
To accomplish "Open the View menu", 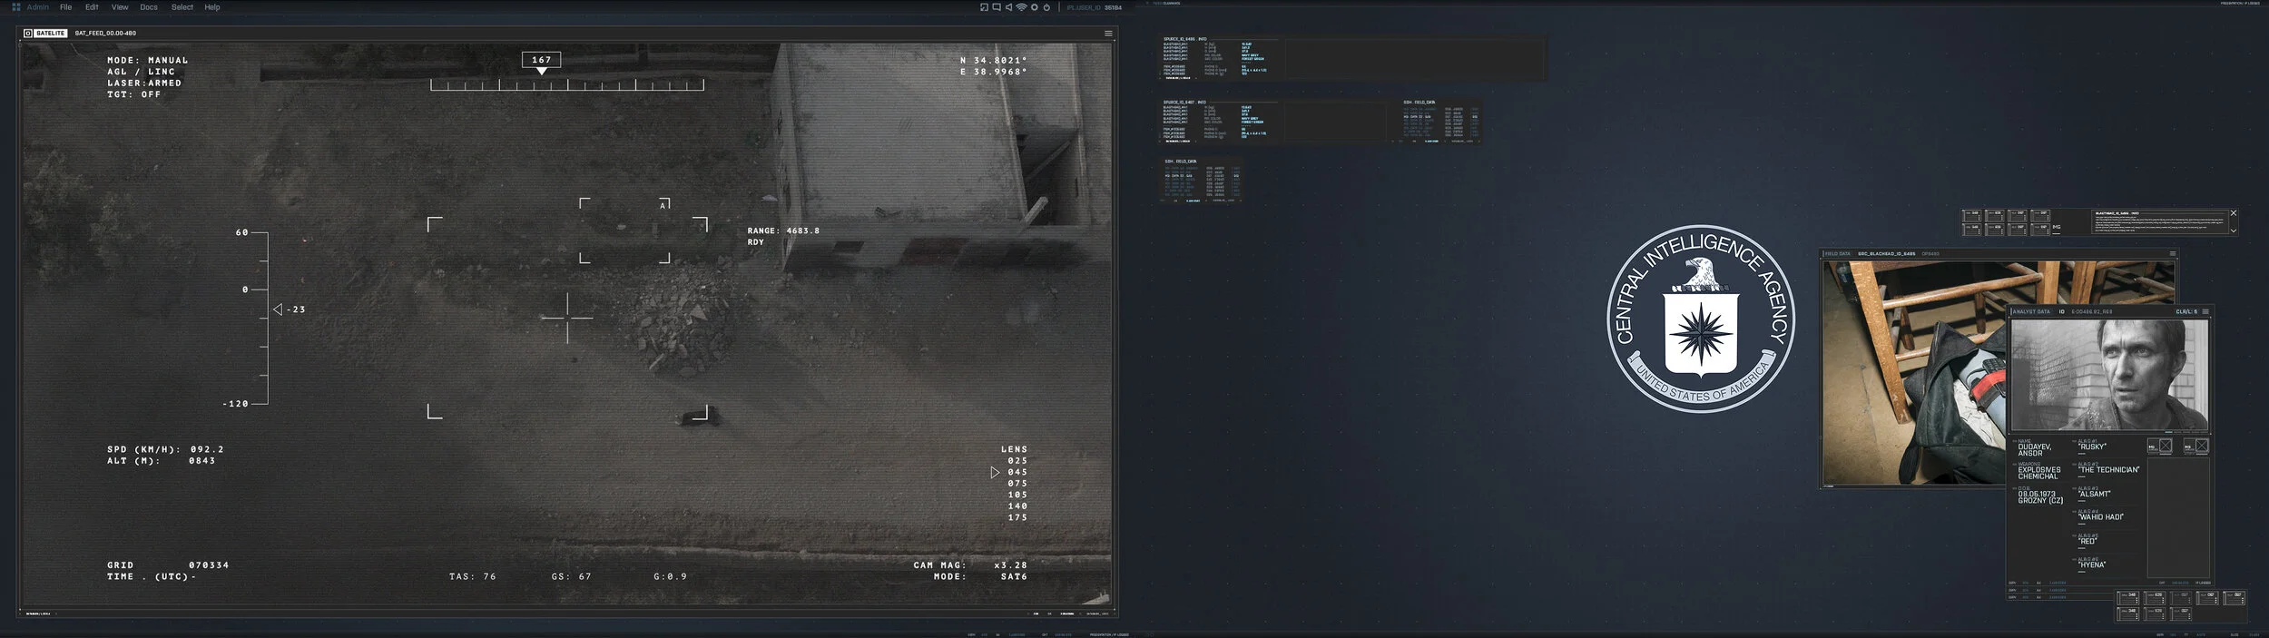I will 120,7.
